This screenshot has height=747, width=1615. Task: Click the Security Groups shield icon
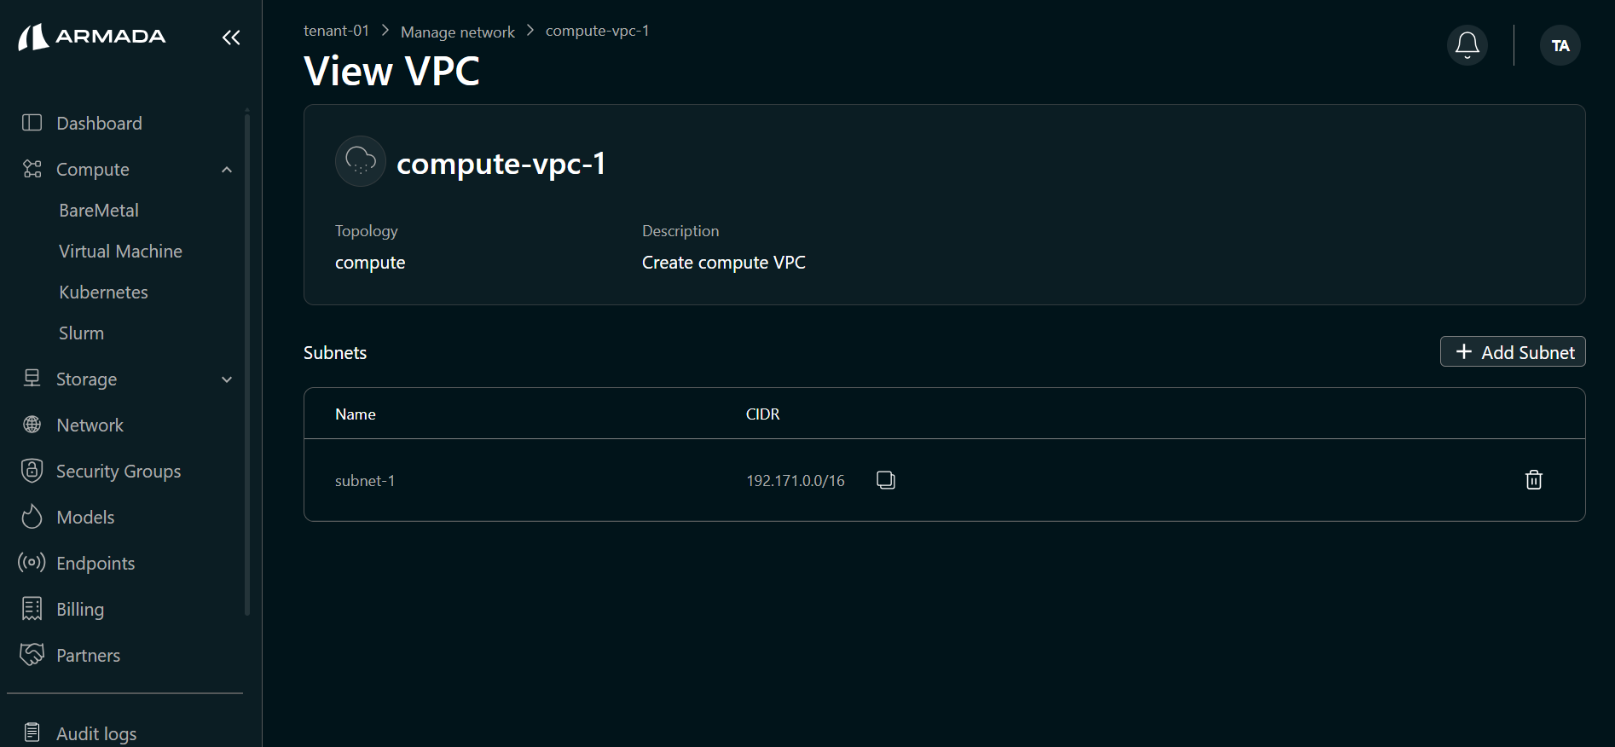[32, 471]
